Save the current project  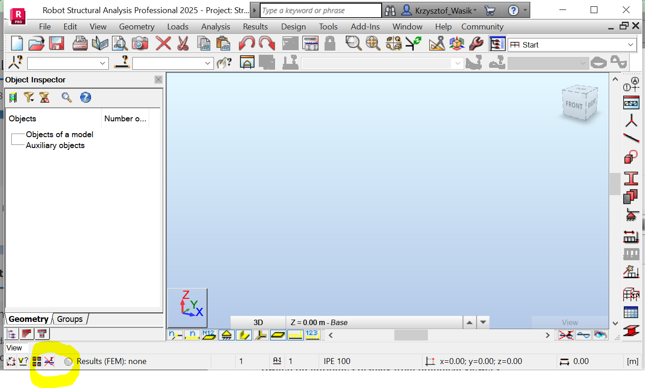tap(56, 43)
